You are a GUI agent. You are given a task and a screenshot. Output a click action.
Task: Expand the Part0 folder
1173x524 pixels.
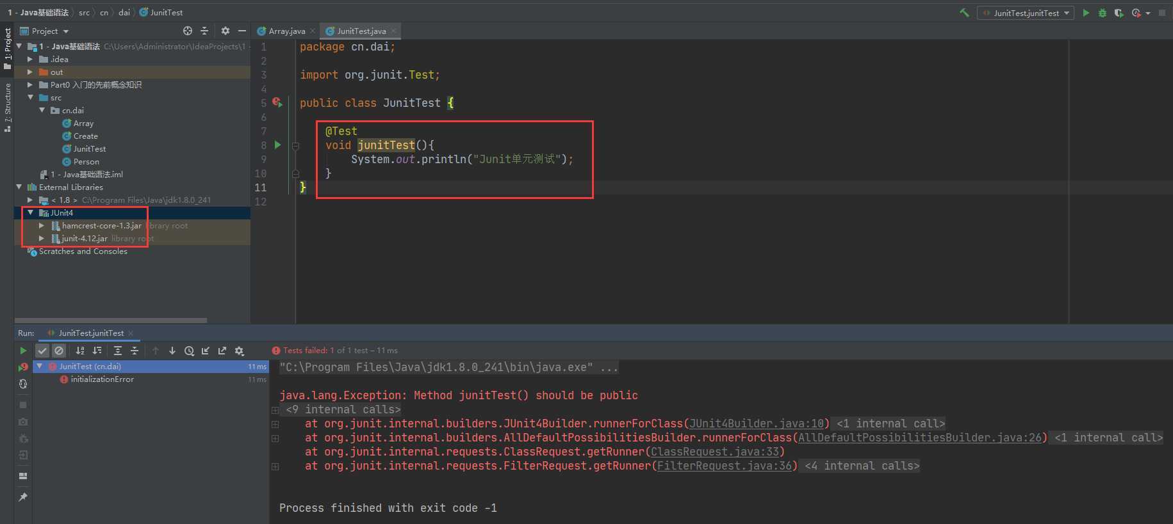click(29, 84)
